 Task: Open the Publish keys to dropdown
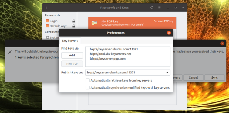point(128,73)
